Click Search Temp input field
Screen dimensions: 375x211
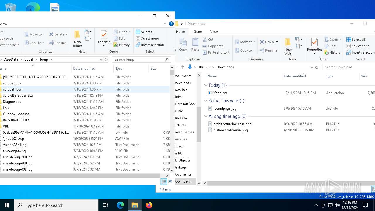(x=141, y=59)
